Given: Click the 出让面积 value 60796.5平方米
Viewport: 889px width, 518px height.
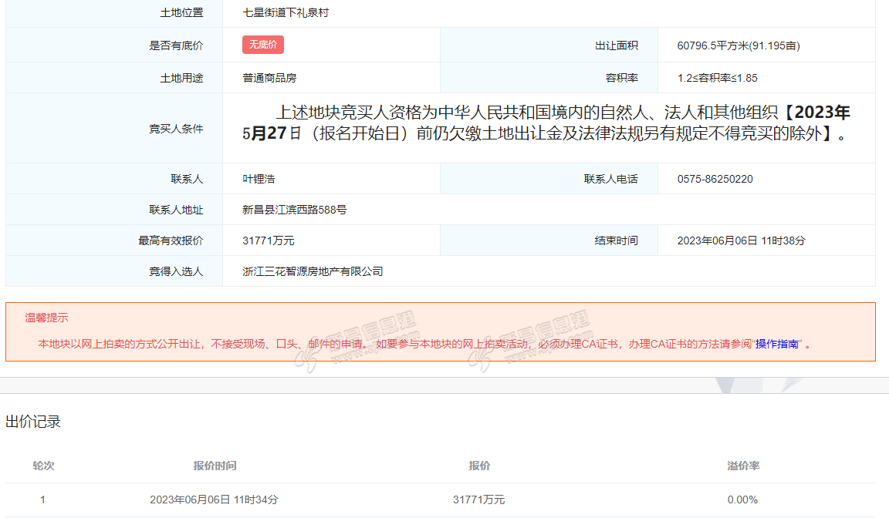Looking at the screenshot, I should click(x=738, y=46).
